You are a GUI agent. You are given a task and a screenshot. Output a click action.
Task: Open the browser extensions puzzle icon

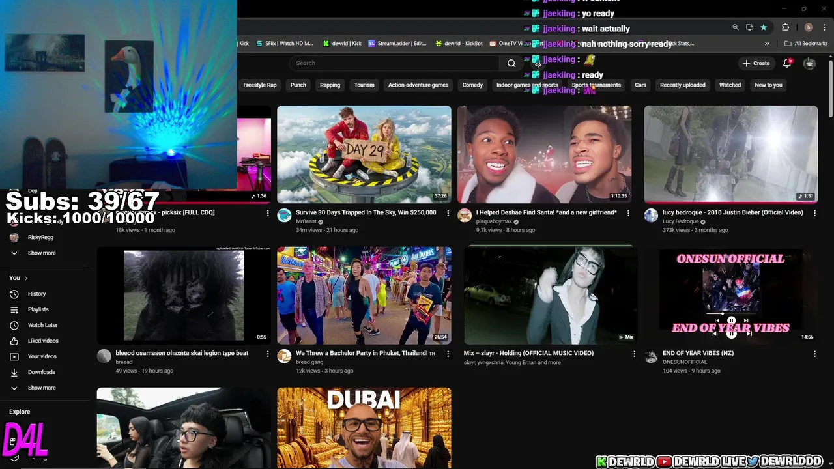785,27
